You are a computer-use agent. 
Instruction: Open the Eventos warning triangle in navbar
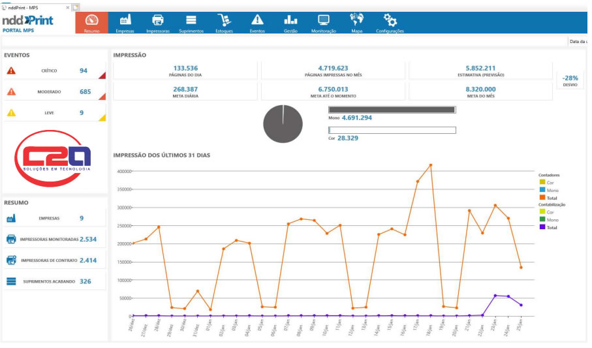[x=257, y=20]
